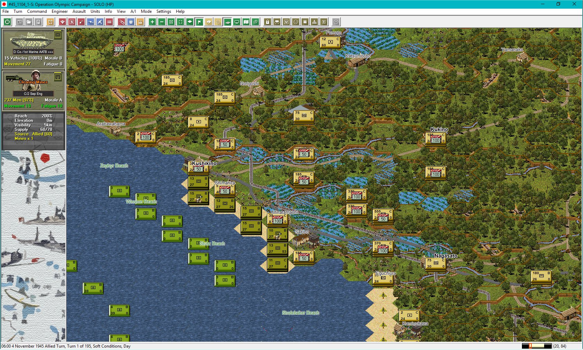Zoom in with the green plus icon
Screen dimensions: 583x350
152,22
